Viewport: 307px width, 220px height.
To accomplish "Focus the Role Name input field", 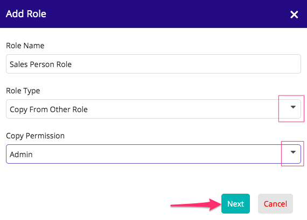I will tap(153, 64).
